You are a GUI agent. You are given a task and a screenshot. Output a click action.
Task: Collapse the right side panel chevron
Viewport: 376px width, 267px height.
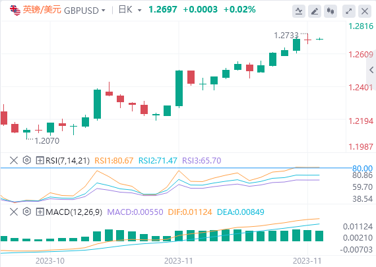coord(371,70)
